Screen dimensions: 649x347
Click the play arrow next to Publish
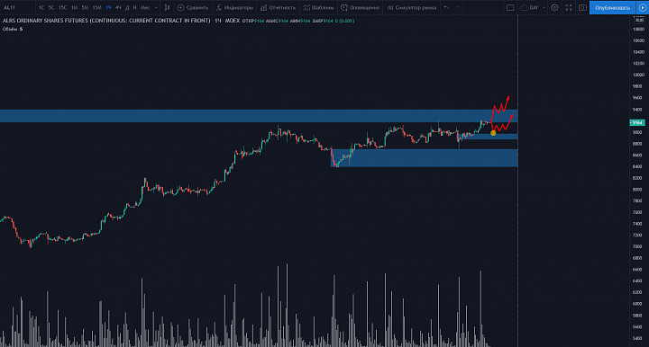[x=643, y=7]
